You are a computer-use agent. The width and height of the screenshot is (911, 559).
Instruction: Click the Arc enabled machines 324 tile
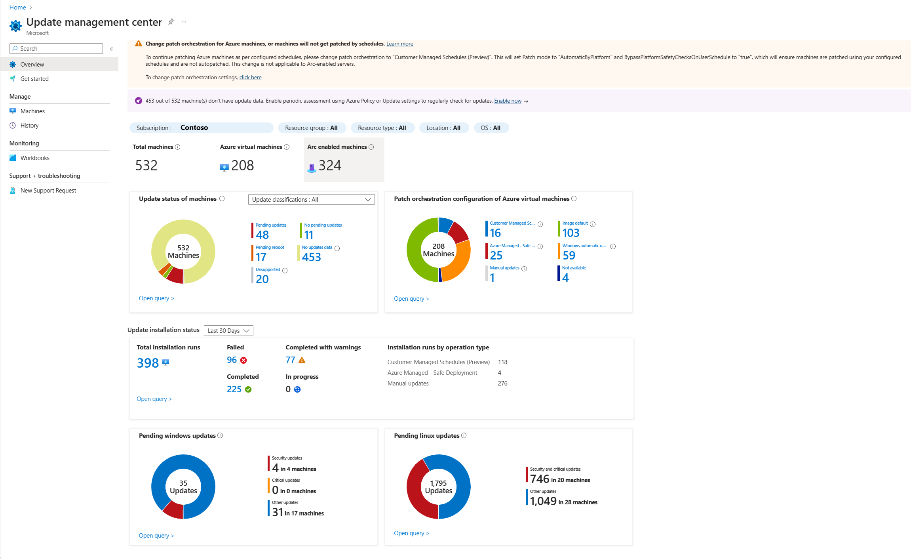click(x=344, y=160)
